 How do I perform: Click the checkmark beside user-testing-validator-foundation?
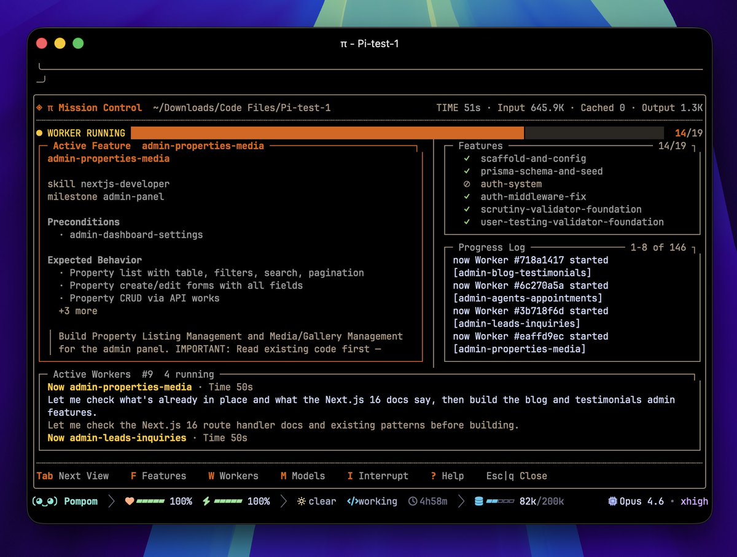[x=467, y=222]
